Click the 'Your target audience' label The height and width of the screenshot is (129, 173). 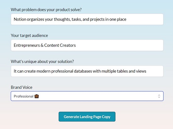click(29, 36)
